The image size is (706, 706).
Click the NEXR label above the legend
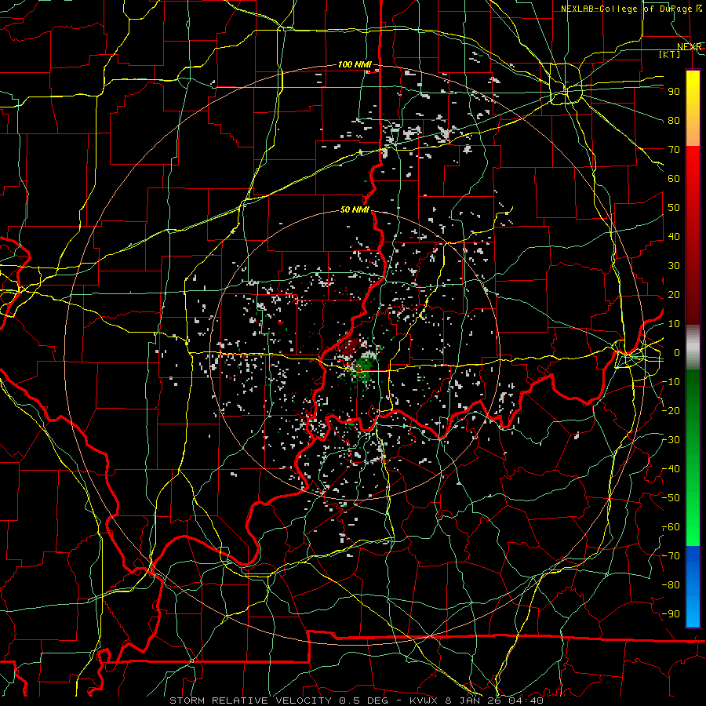[689, 47]
